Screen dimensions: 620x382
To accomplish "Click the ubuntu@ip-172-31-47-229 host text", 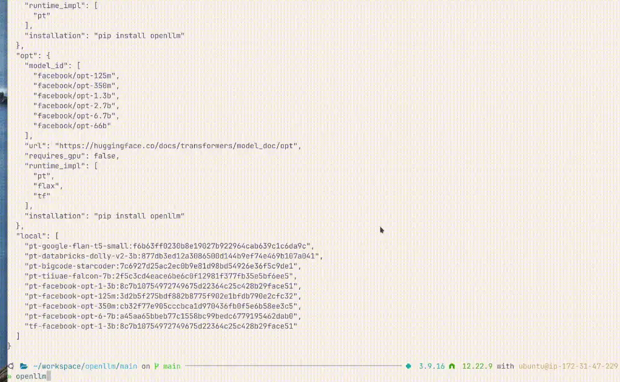I will [568, 366].
